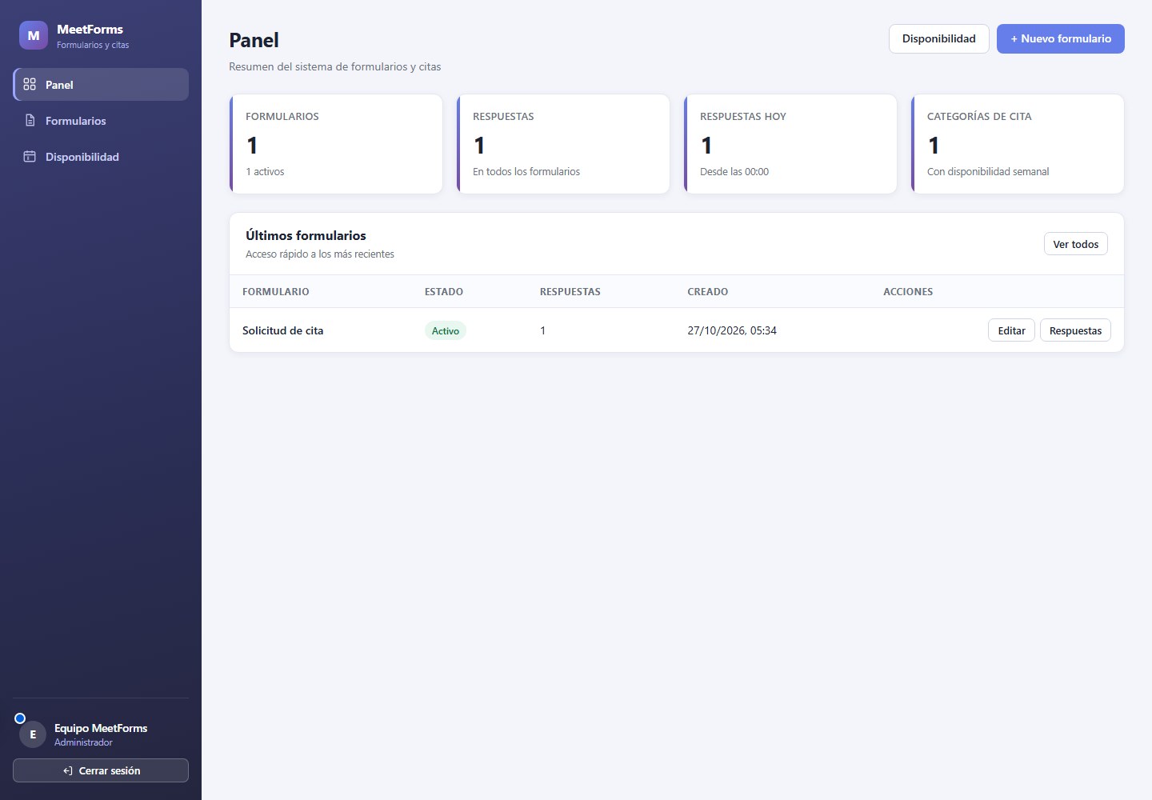Click Cerrar sesión to log out
This screenshot has height=800, width=1152.
pos(101,770)
